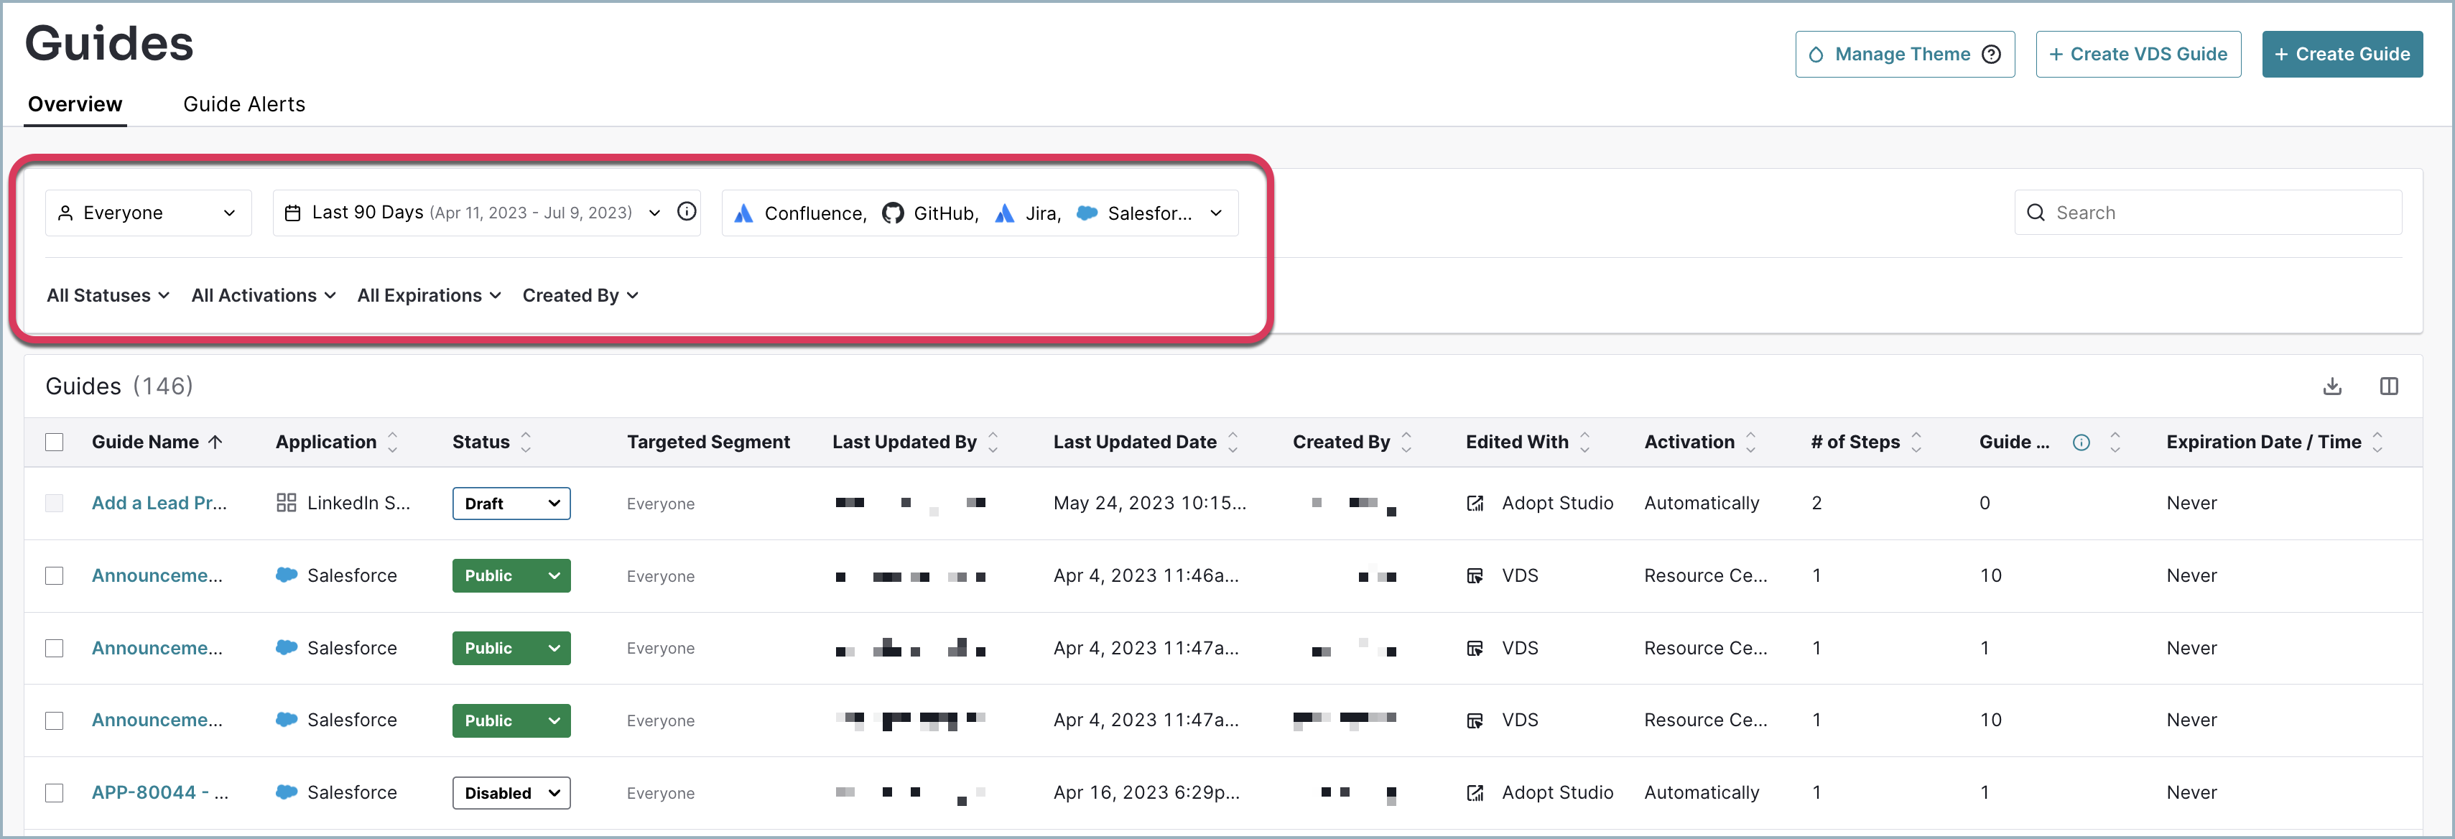Click the "May 24, 2023 10:15..." date cell
2455x839 pixels.
point(1149,504)
